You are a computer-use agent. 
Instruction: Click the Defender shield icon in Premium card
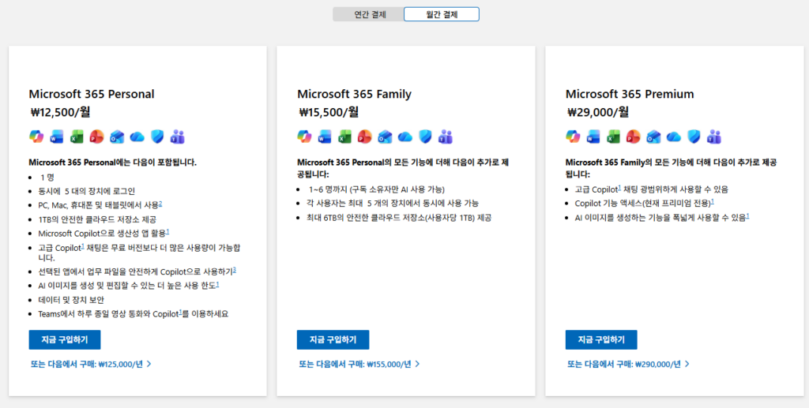click(x=694, y=137)
